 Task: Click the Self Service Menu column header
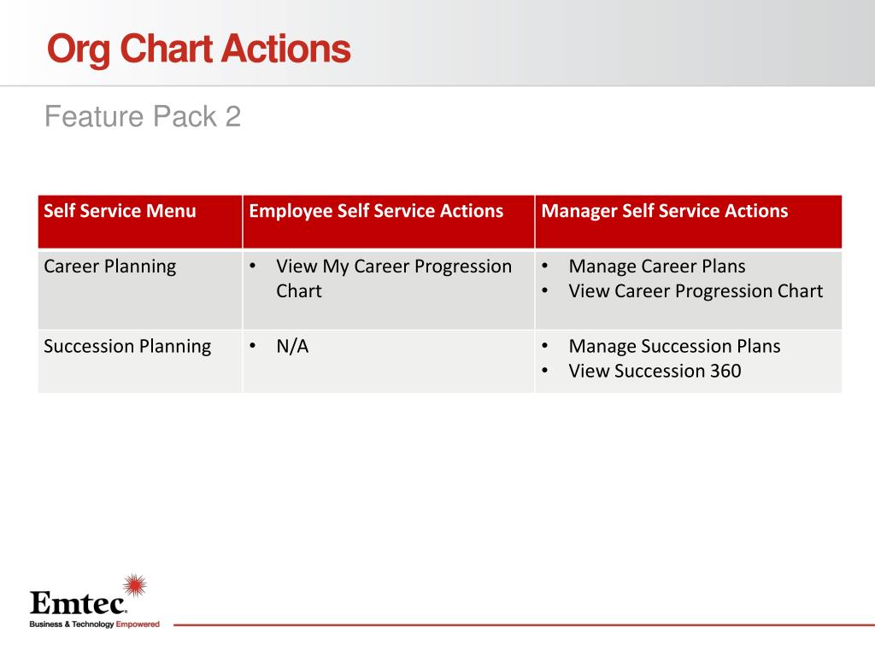click(120, 211)
